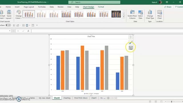Open the Data ribbon tab
The width and height of the screenshot is (183, 103).
pyautogui.click(x=51, y=7)
